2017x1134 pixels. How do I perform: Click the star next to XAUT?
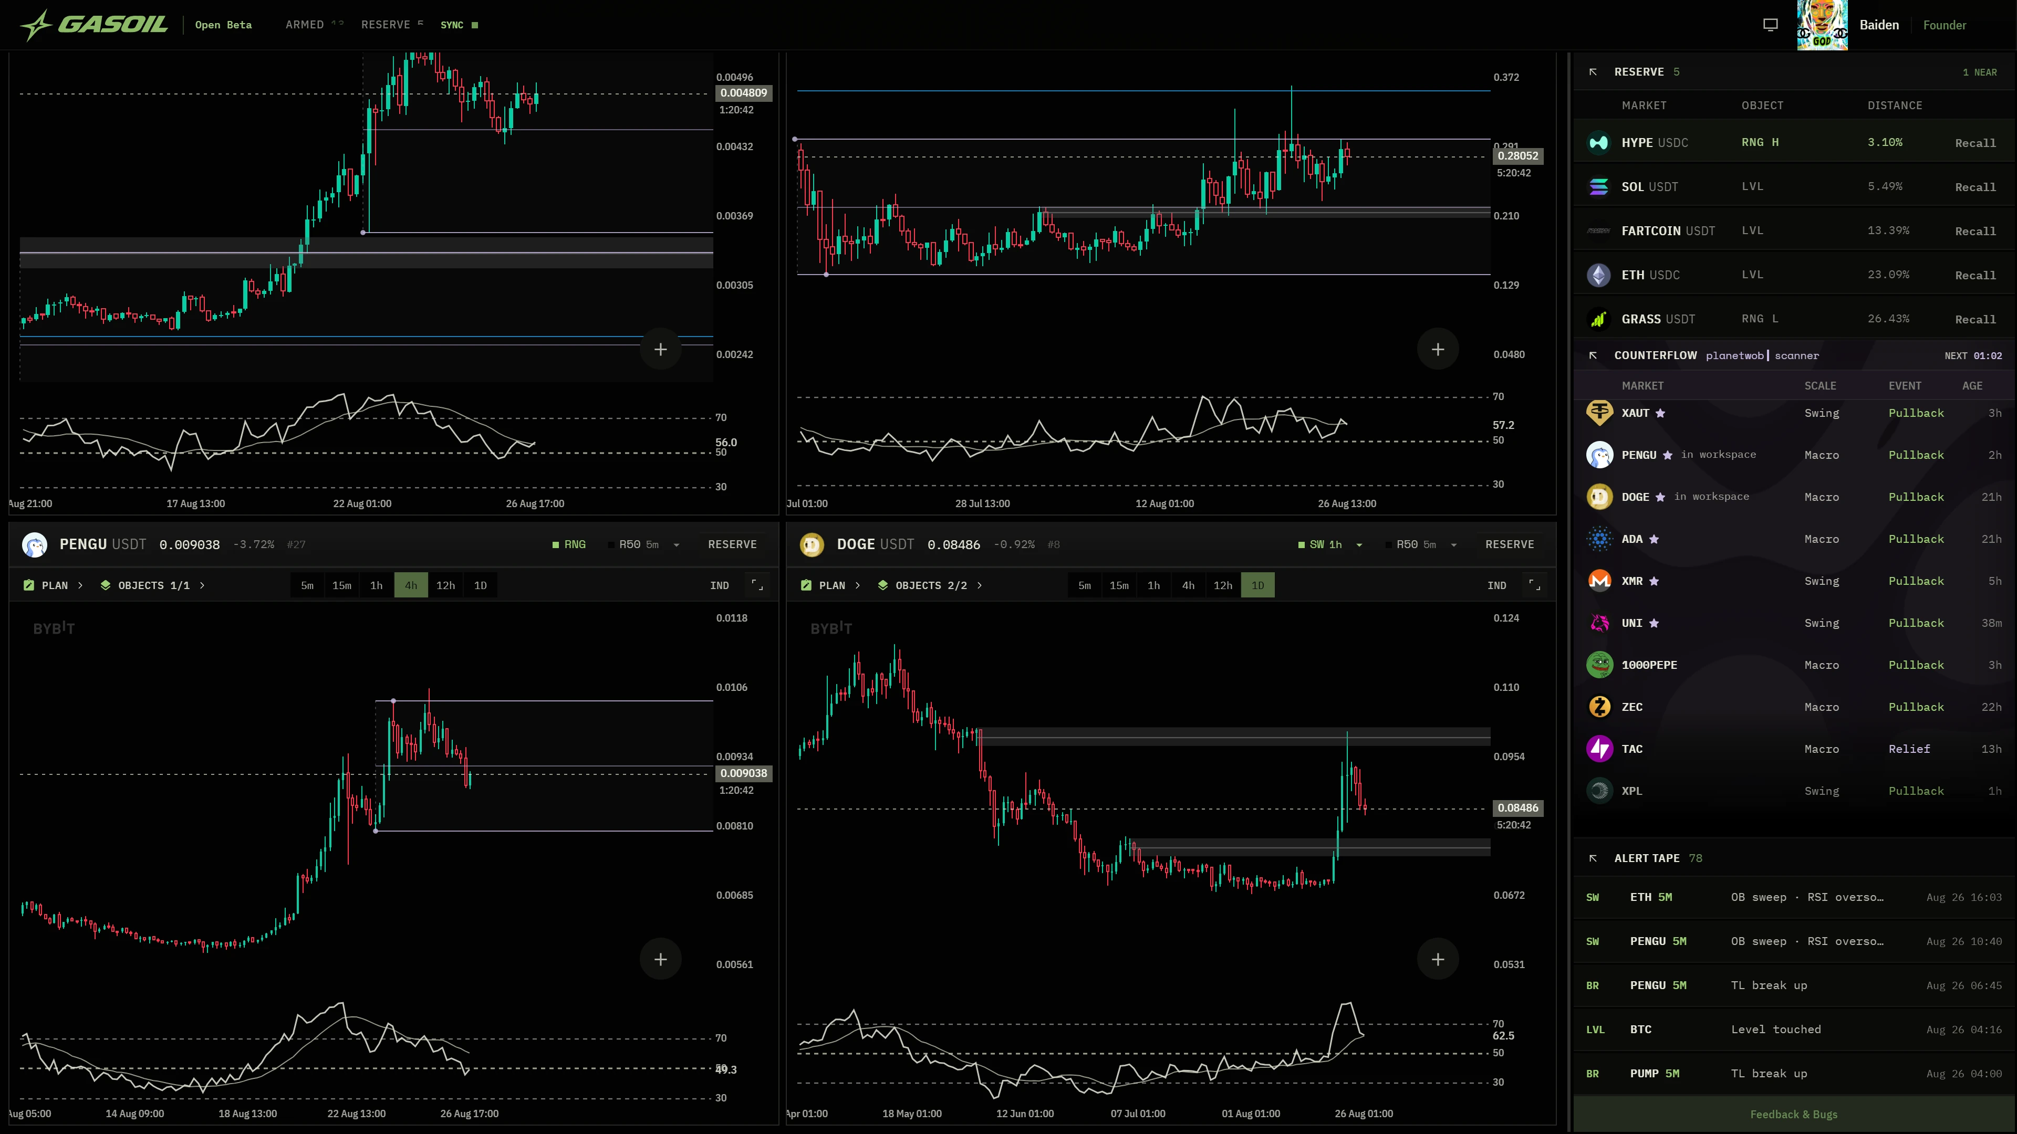tap(1660, 413)
